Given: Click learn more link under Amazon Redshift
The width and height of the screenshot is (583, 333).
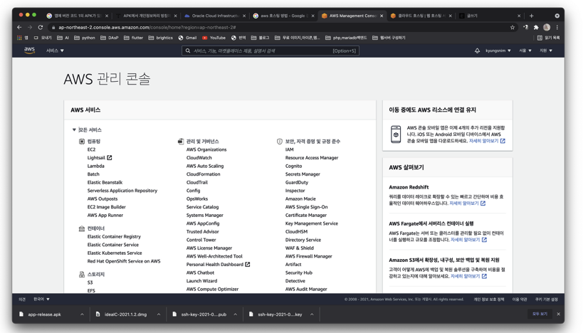Looking at the screenshot, I should point(468,203).
